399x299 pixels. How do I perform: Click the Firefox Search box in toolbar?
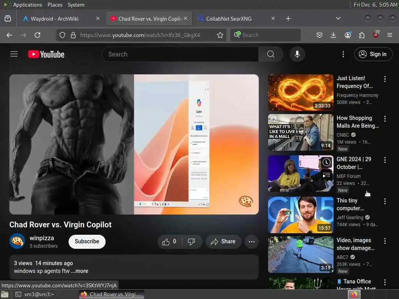point(266,35)
